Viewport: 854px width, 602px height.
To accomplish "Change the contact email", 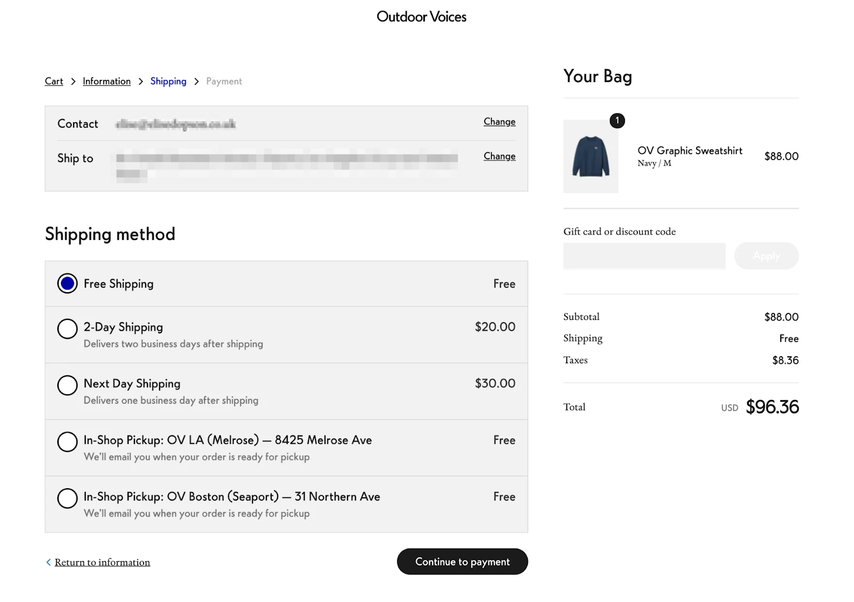I will (x=499, y=122).
